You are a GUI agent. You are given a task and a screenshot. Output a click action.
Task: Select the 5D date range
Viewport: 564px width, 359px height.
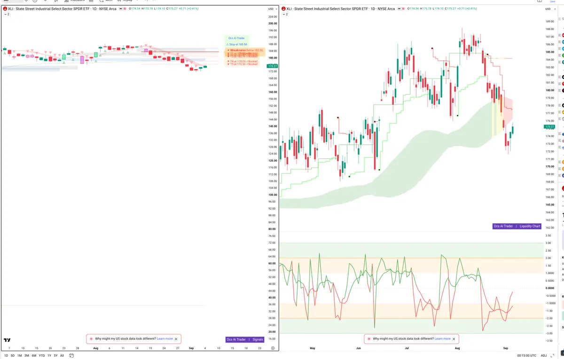(13, 356)
